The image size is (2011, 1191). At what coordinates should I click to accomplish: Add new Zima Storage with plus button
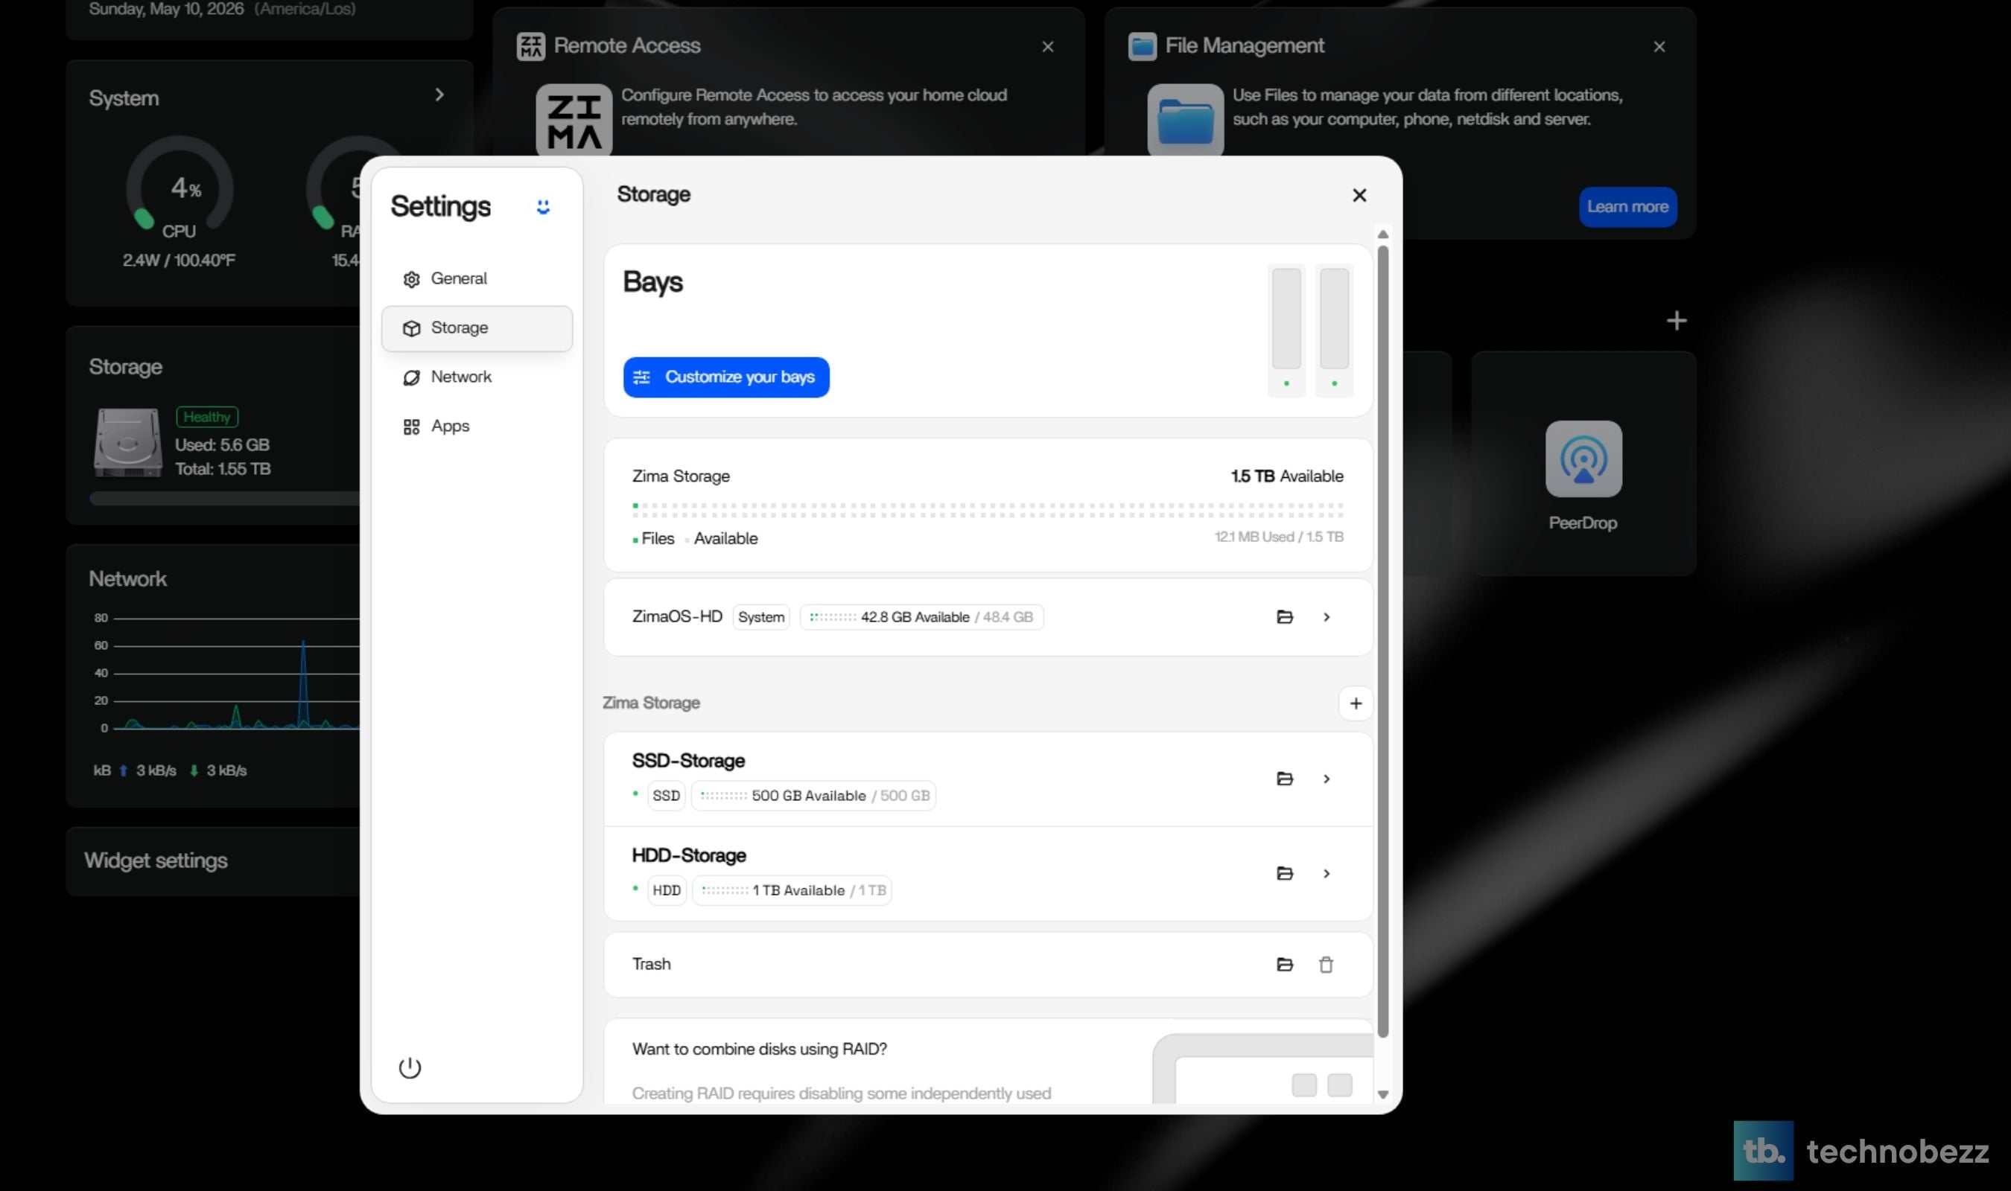1355,703
